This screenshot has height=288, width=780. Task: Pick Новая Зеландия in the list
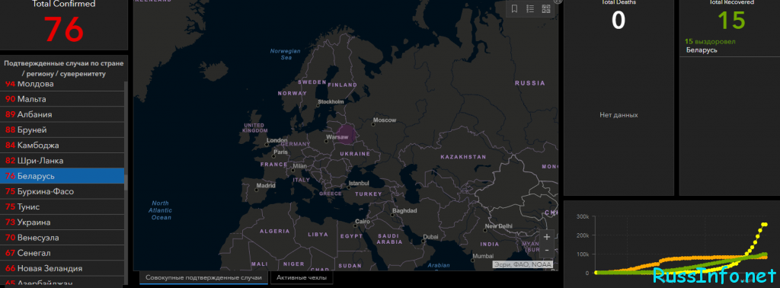[x=62, y=269]
